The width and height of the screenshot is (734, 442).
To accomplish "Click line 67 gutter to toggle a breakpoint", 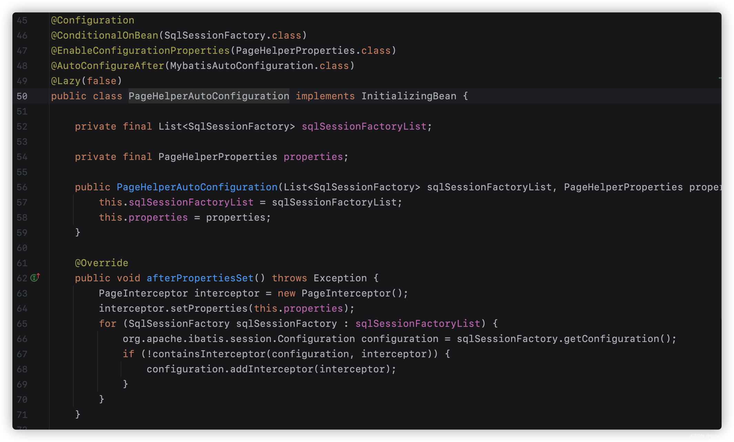I will point(22,354).
